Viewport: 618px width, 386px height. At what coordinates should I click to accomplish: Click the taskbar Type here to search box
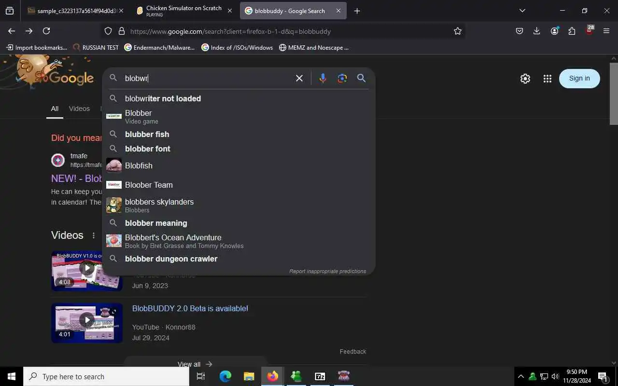106,376
